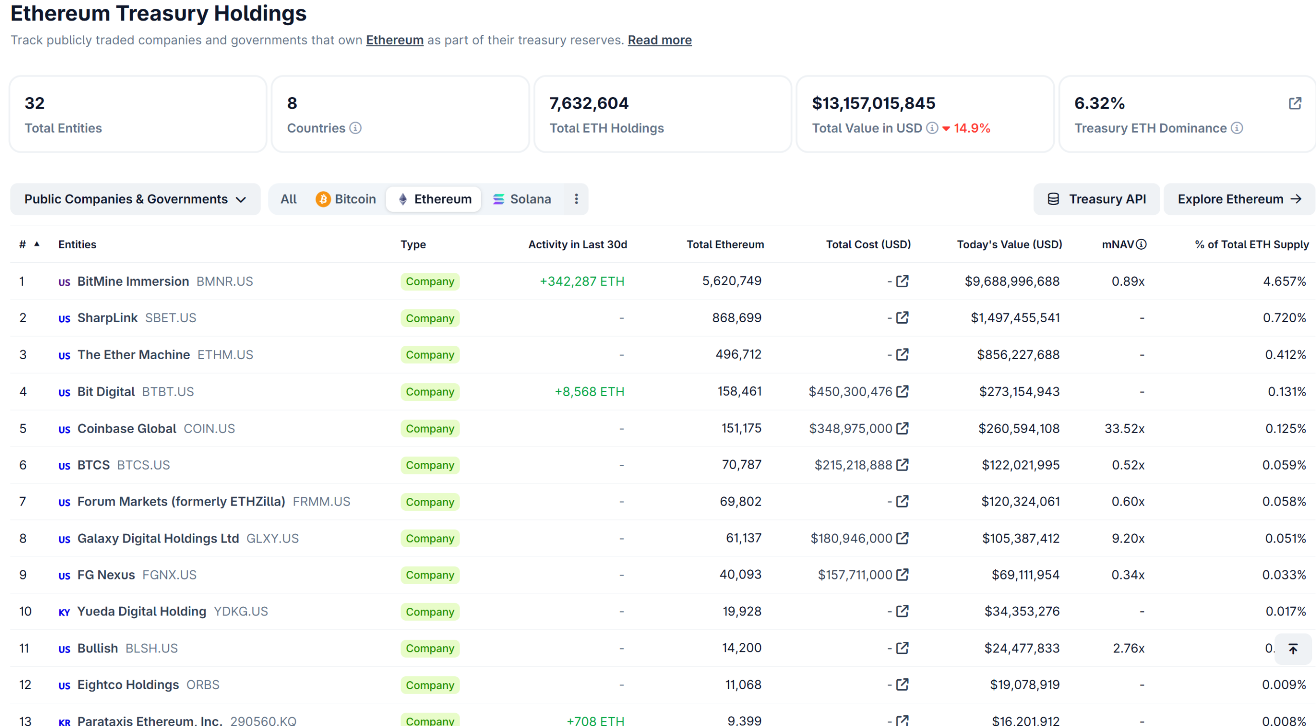Viewport: 1316px width, 726px height.
Task: Click the 868,699 total Ethereum cell
Action: [x=736, y=318]
